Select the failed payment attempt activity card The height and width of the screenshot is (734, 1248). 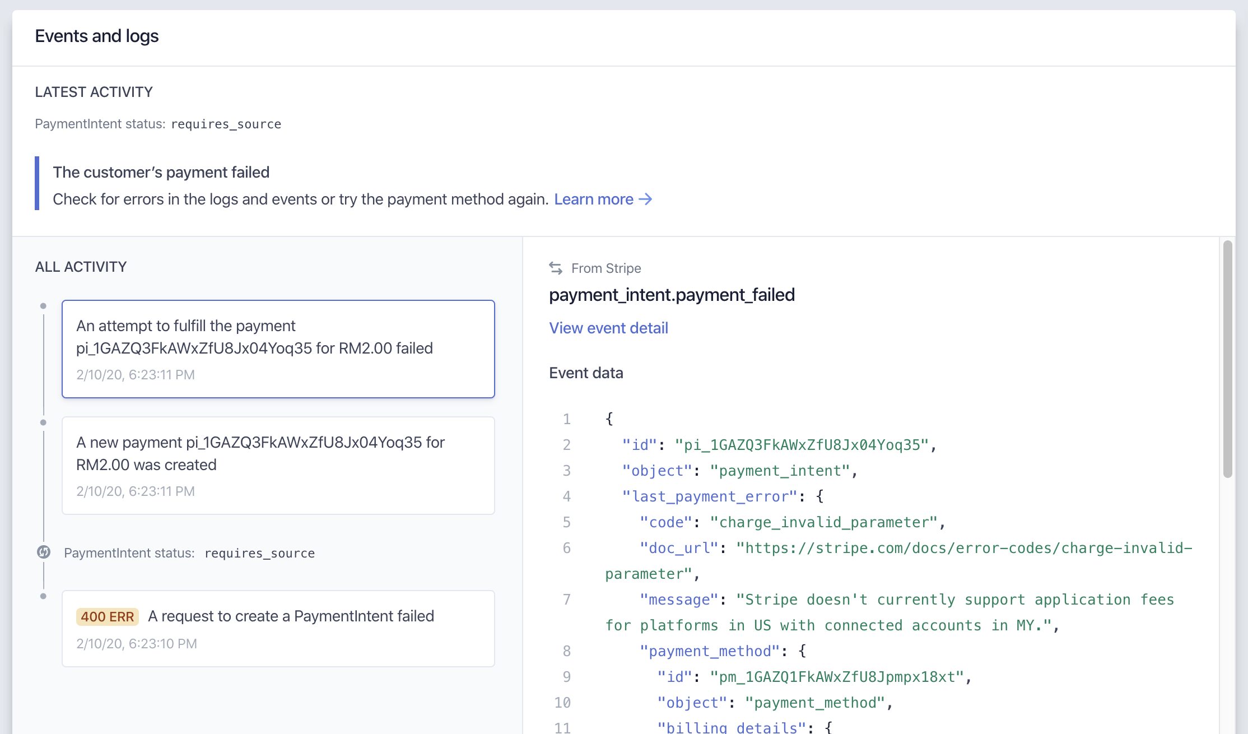(278, 349)
